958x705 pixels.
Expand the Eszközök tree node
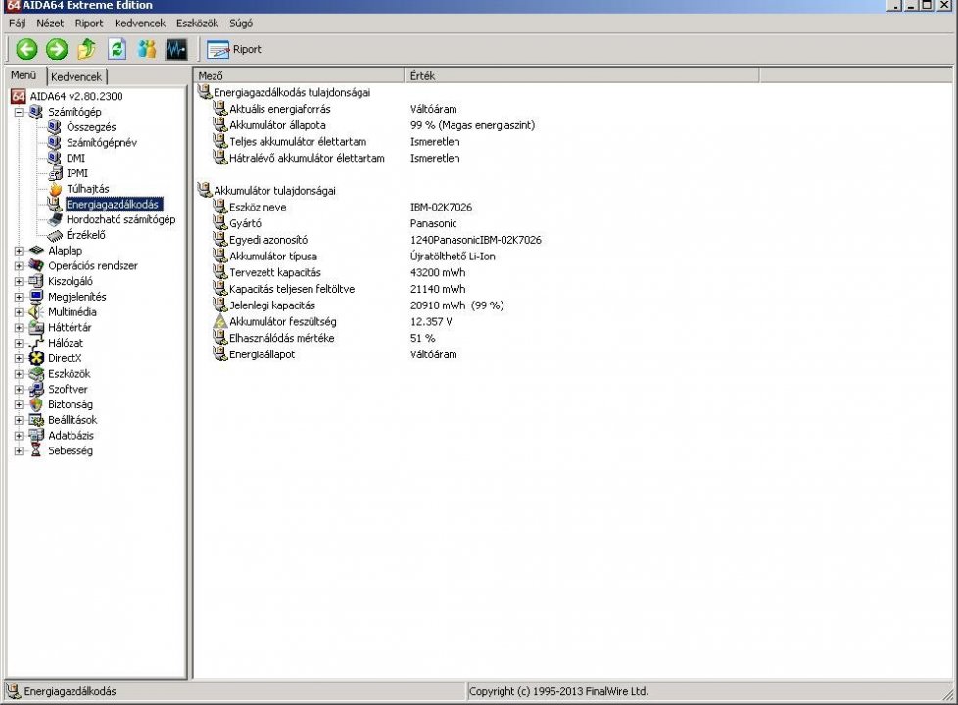[19, 374]
